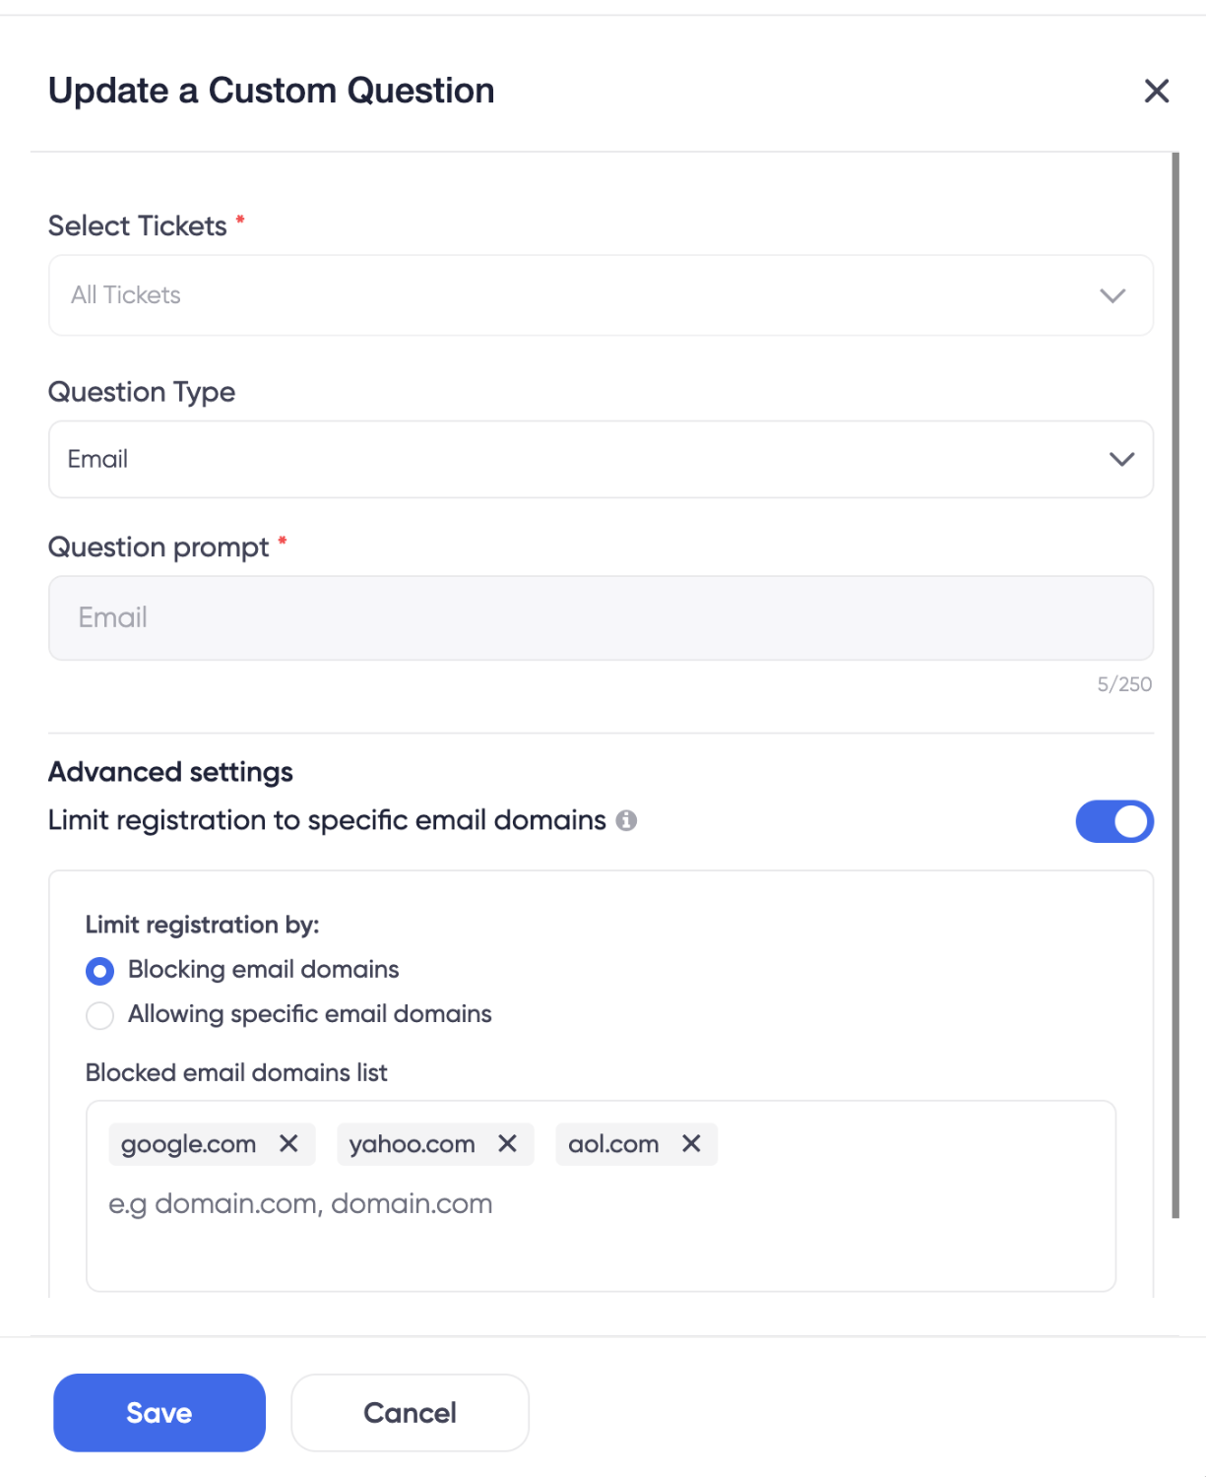The height and width of the screenshot is (1477, 1206).
Task: Remove google.com from blocked domains
Action: [288, 1143]
